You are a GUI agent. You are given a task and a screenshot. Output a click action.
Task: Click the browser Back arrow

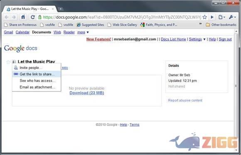[x=7, y=17]
